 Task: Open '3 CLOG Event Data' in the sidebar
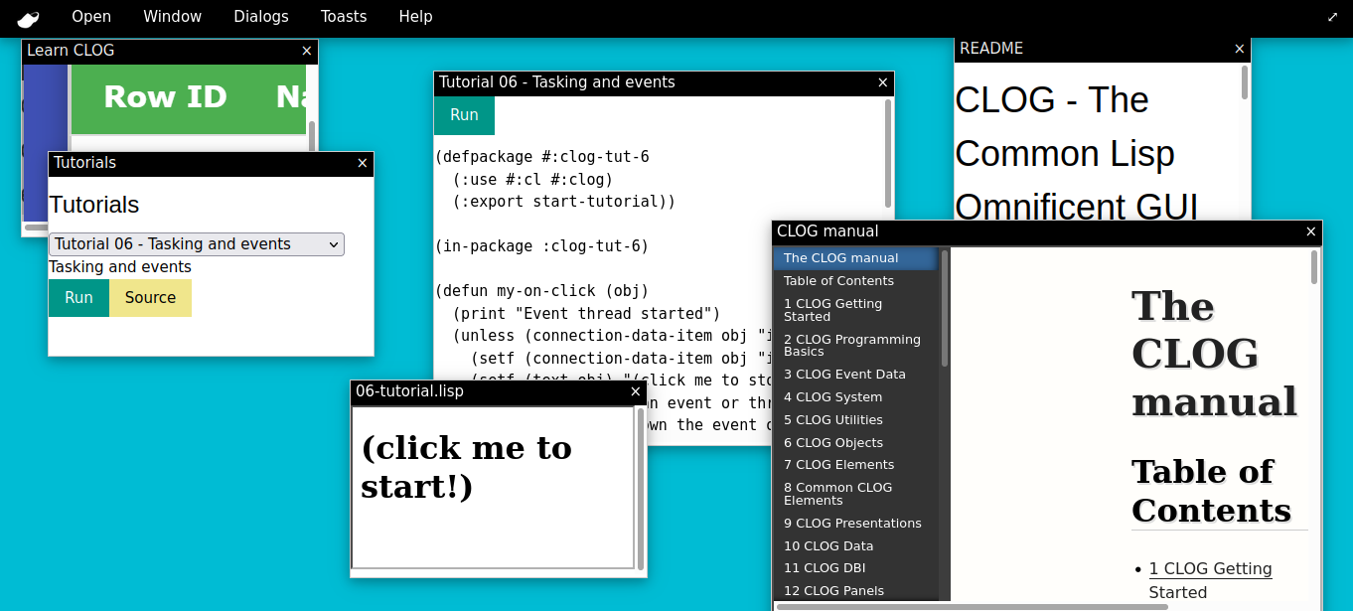coord(843,374)
